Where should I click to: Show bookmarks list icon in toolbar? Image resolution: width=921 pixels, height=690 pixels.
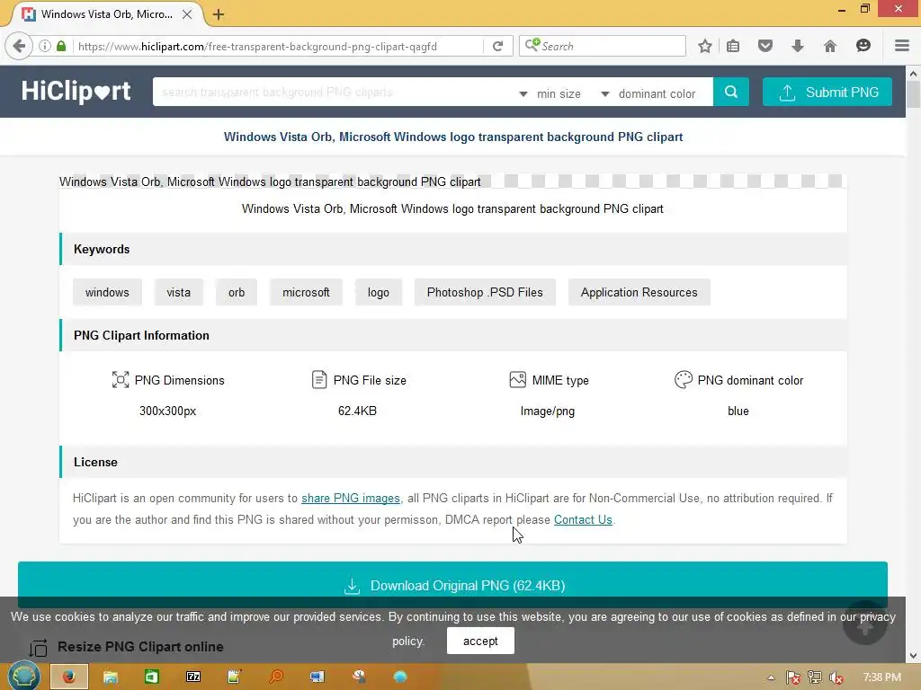[733, 46]
